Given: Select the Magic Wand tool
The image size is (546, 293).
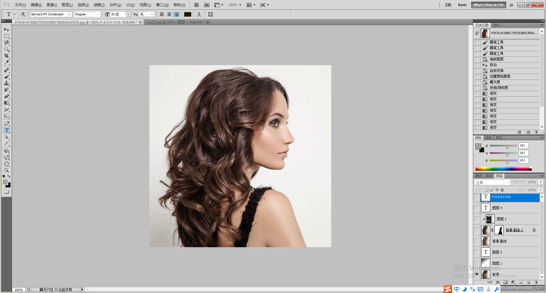Looking at the screenshot, I should 7,49.
